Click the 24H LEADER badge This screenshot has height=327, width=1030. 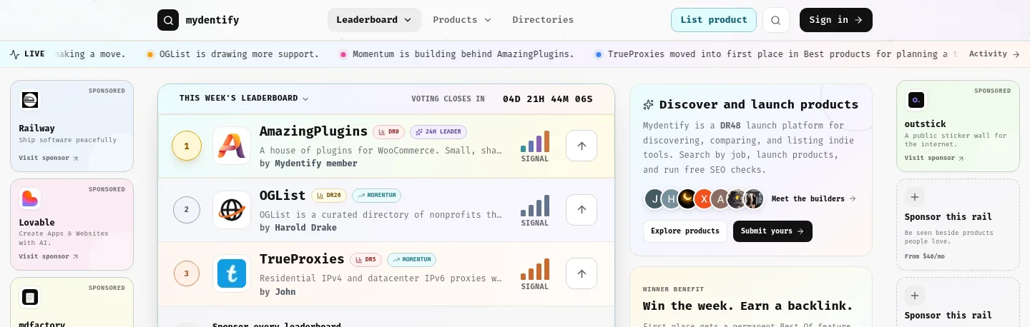(x=438, y=132)
